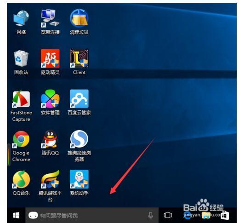Screen dimensions: 239x223
Task: Open the Windows Store taskbar icon
Action: click(224, 215)
